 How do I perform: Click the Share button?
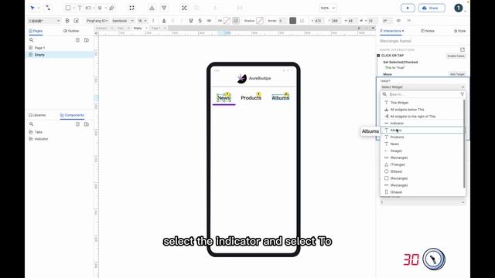tap(432, 8)
